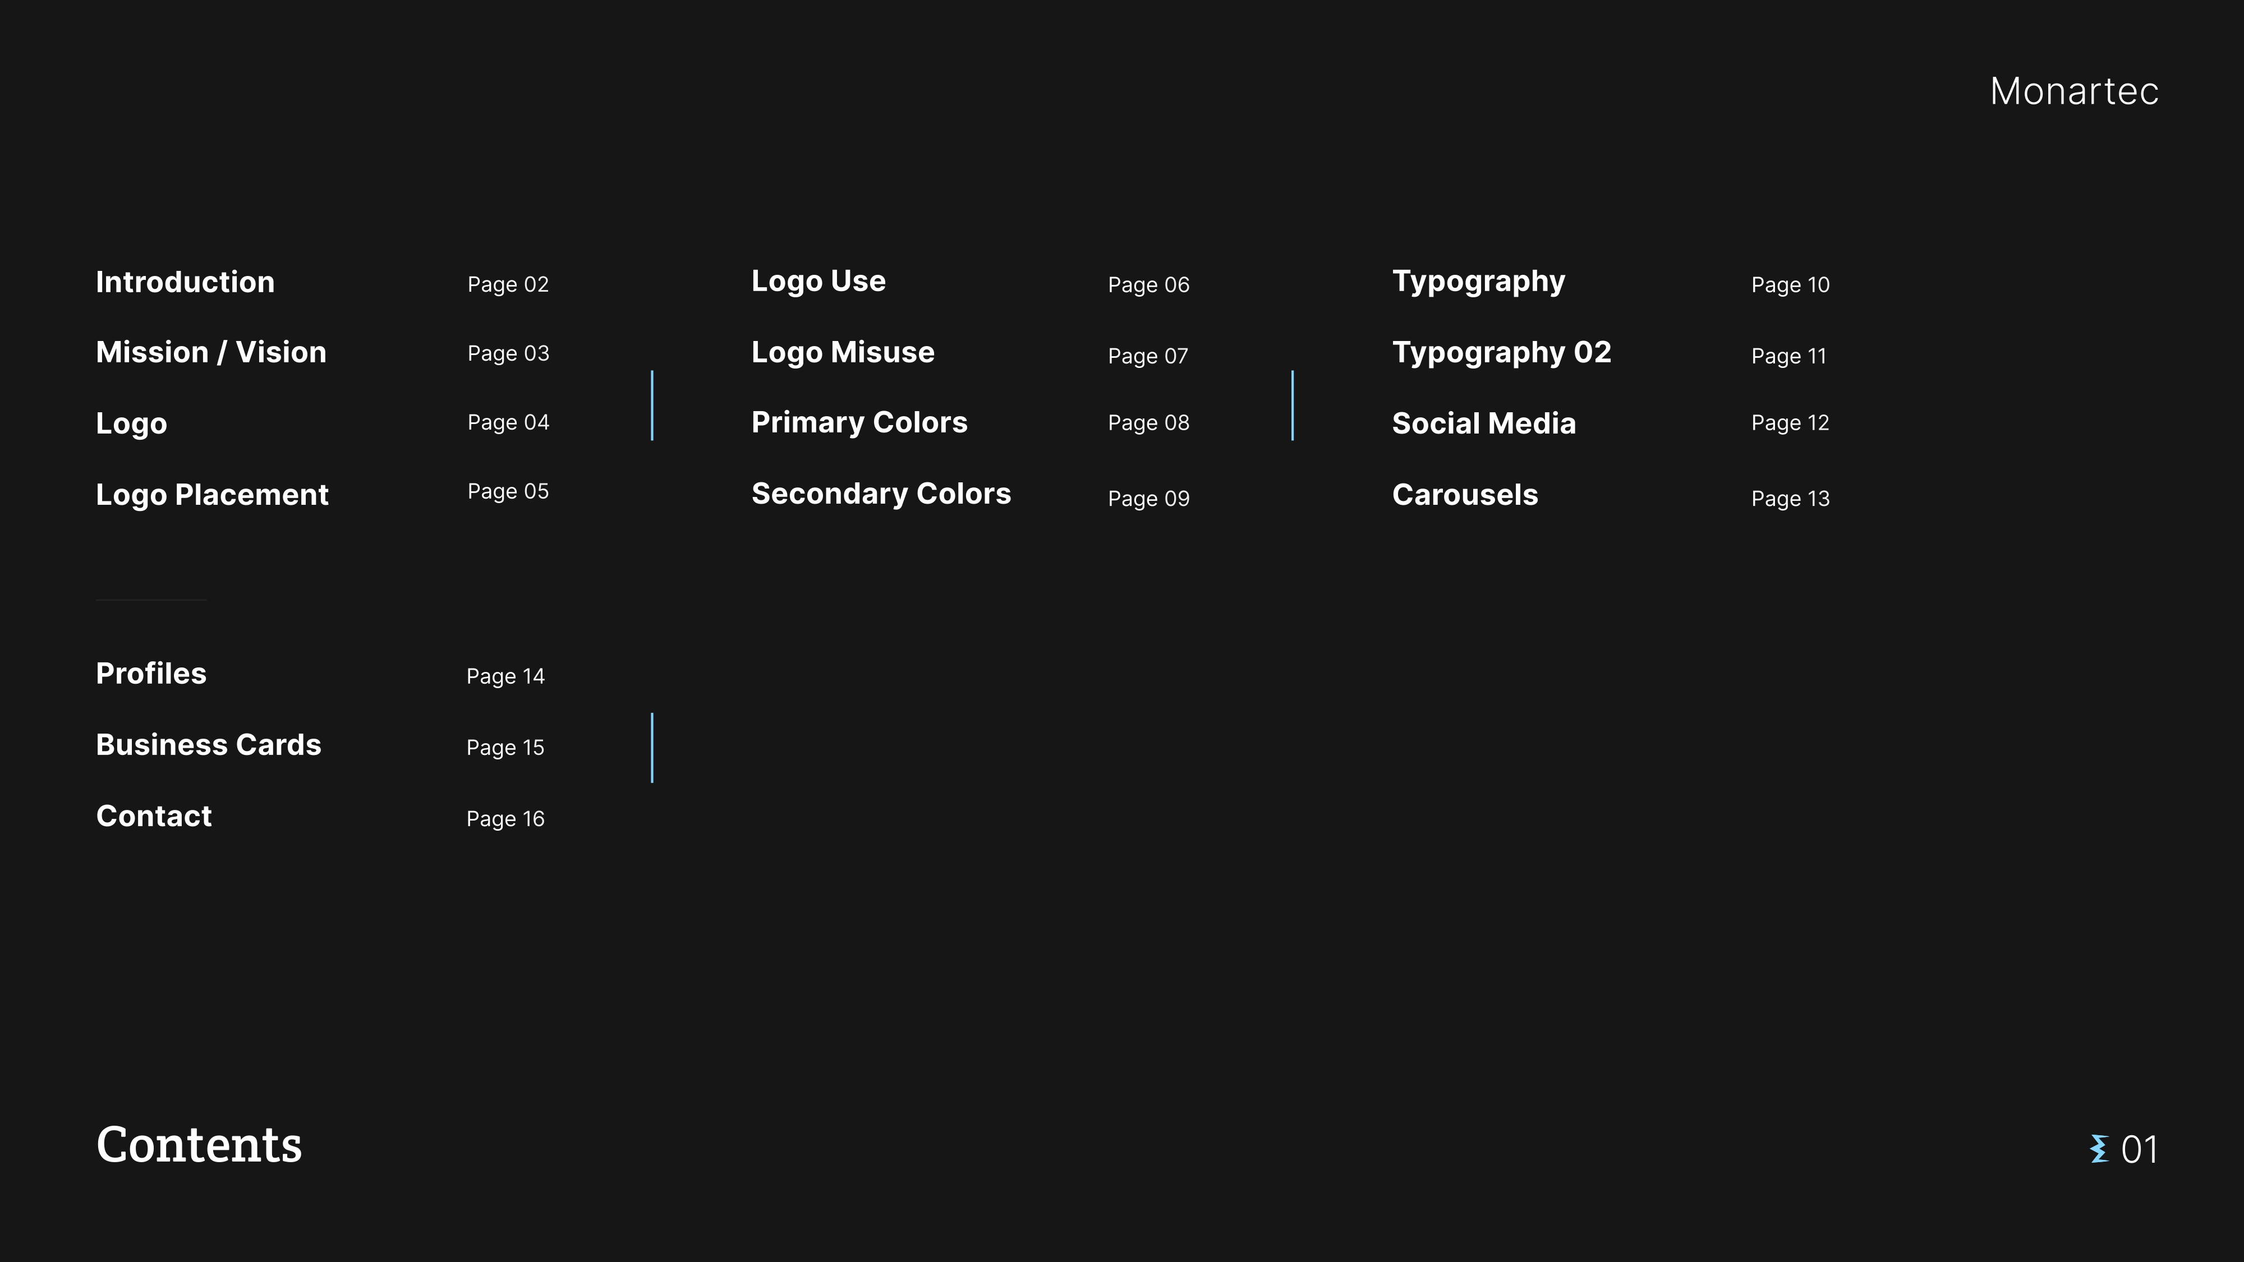
Task: Click the Monartec brand name
Action: (x=2073, y=91)
